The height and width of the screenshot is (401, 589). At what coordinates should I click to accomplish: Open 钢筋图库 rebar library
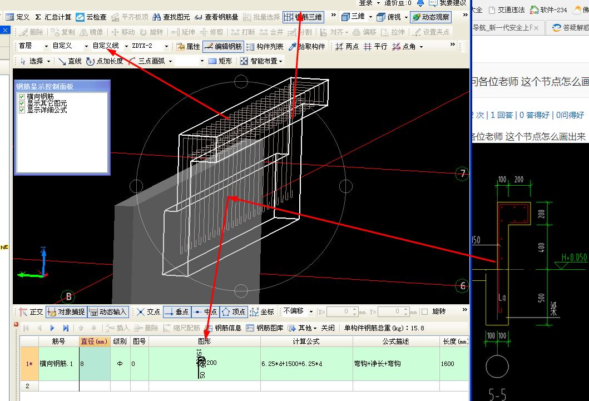[264, 328]
